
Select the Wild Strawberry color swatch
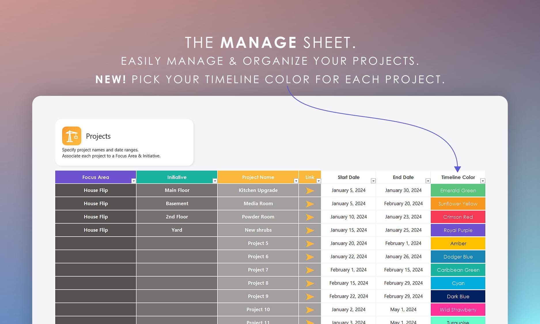[458, 309]
